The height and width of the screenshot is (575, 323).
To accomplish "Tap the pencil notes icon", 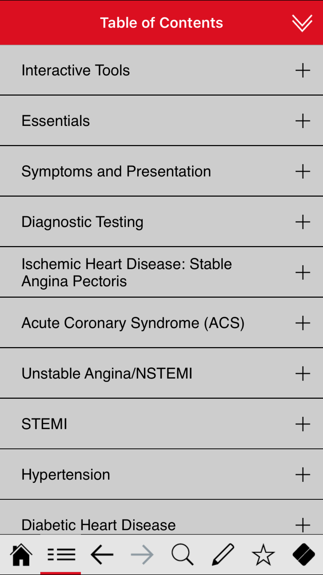I will pyautogui.click(x=223, y=555).
